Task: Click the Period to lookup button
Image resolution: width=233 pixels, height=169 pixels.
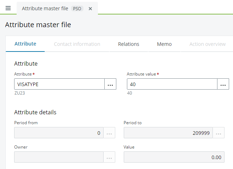Action: 219,133
